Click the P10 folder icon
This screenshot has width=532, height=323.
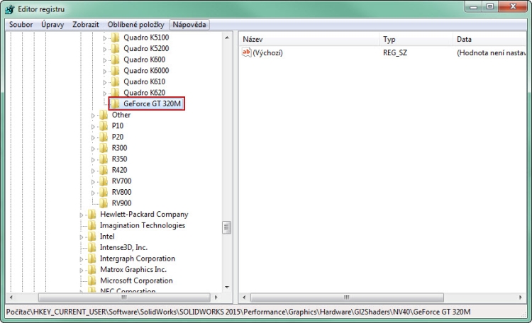coord(104,126)
